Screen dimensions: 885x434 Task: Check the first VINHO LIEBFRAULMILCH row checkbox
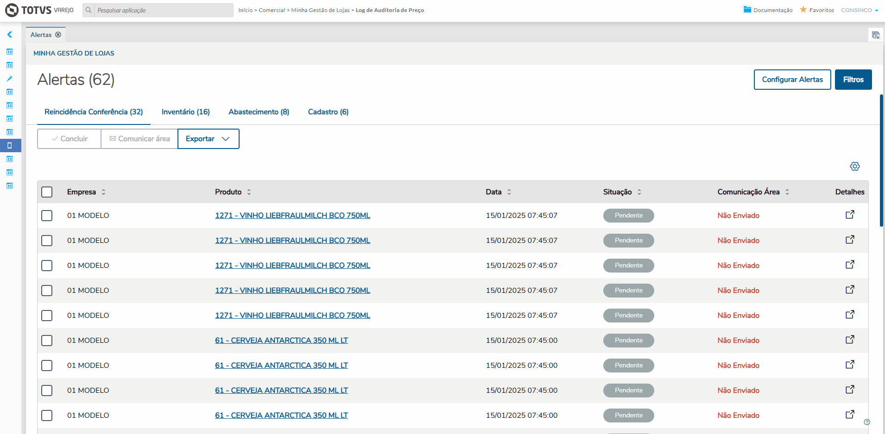click(47, 216)
